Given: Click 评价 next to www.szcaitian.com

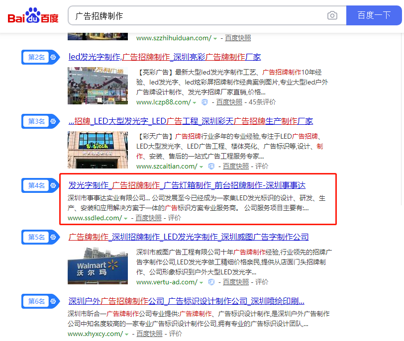Looking at the screenshot, I should click(262, 166).
